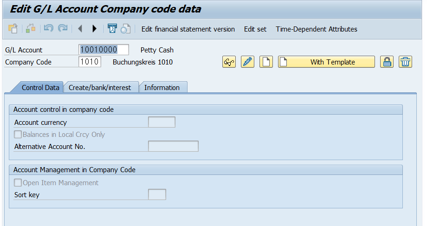Image resolution: width=427 pixels, height=226 pixels.
Task: Click the Delete trash can button
Action: [x=406, y=62]
